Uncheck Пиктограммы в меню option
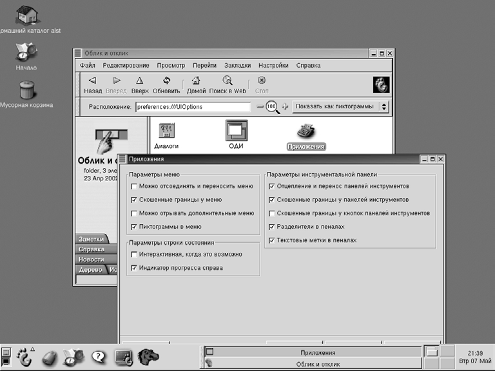 [134, 227]
